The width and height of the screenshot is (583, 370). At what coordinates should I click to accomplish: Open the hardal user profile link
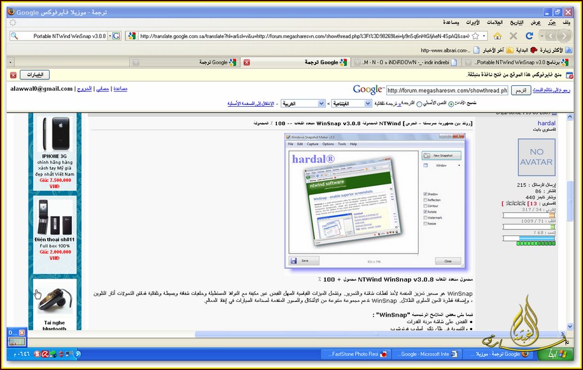click(547, 123)
